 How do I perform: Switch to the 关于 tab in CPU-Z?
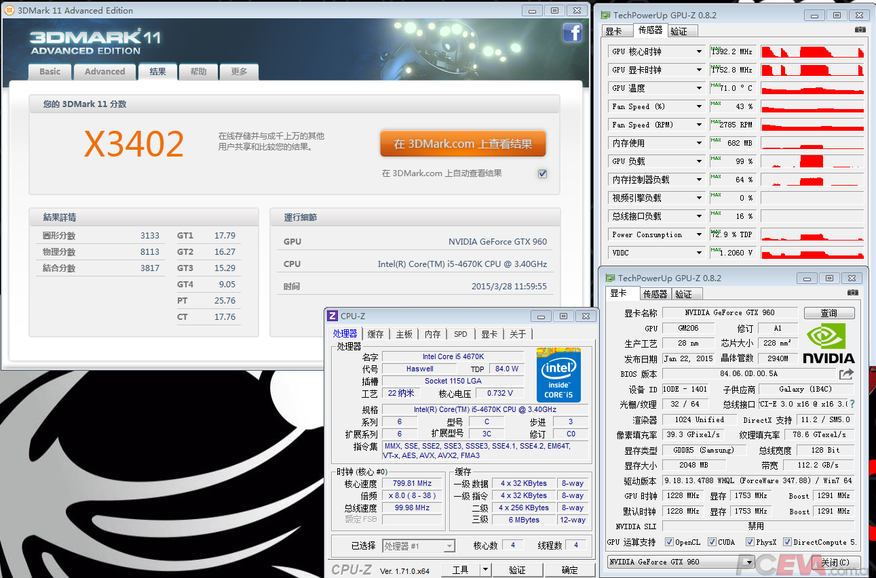pos(518,334)
